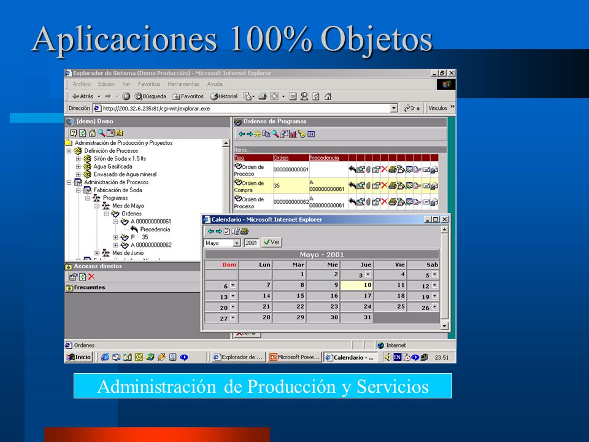Open the dropdown on calendar day 12
This screenshot has height=442, width=589.
point(434,285)
